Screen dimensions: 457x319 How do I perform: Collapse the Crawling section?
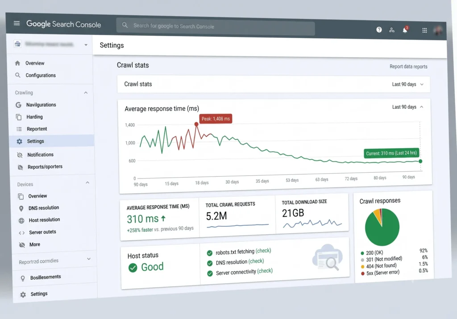coord(86,93)
